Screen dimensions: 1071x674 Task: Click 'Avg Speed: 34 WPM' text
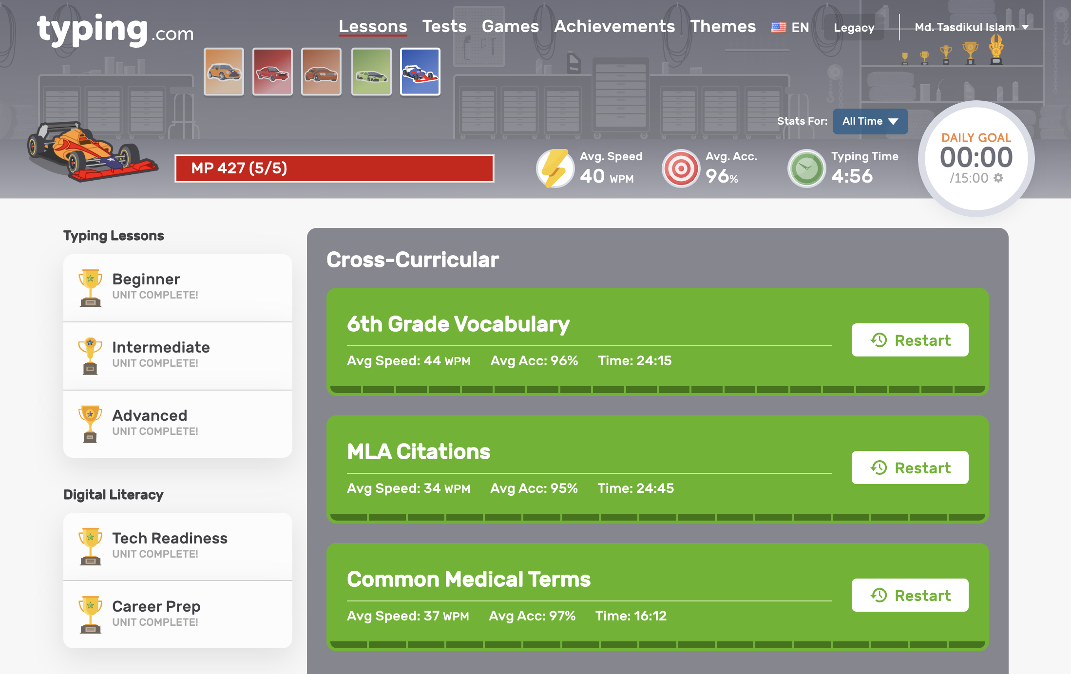408,488
